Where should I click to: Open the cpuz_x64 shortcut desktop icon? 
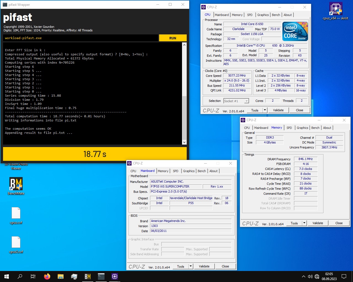(x=335, y=11)
